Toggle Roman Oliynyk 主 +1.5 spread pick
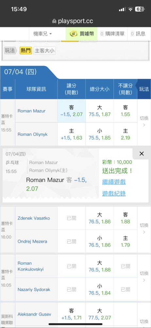Image resolution: width=151 pixels, height=328 pixels. pyautogui.click(x=72, y=134)
